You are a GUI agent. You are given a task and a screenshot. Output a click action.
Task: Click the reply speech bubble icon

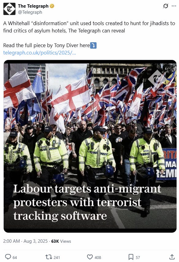point(8,257)
